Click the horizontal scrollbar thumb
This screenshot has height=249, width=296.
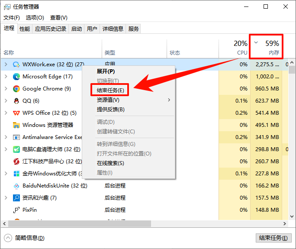80,224
